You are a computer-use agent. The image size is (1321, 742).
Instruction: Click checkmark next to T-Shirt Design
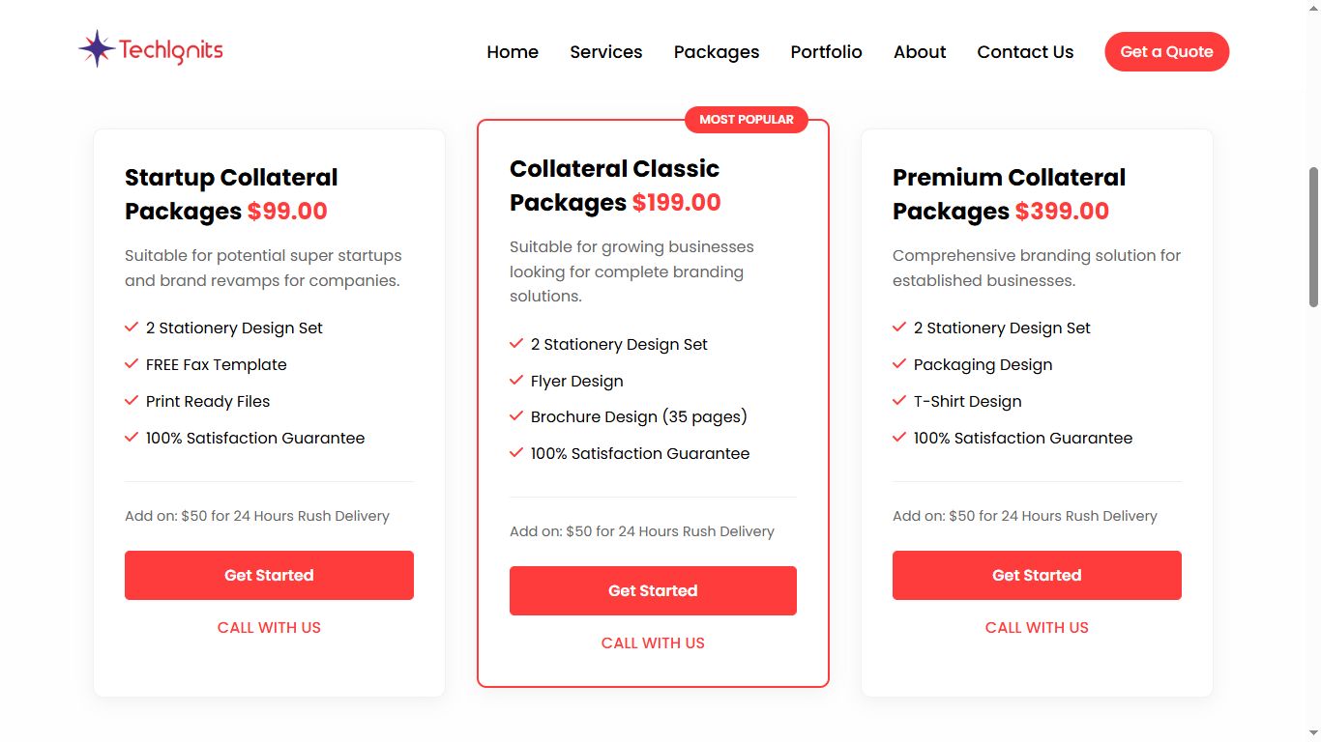pos(899,401)
